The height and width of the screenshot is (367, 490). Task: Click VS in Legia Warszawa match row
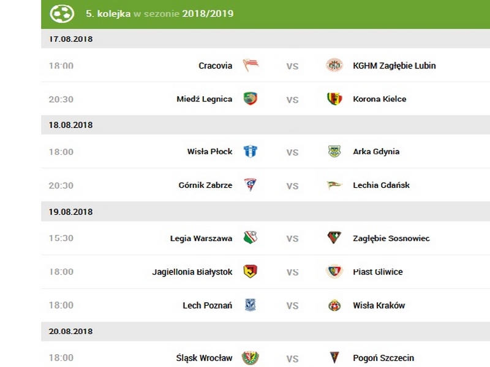coord(293,239)
